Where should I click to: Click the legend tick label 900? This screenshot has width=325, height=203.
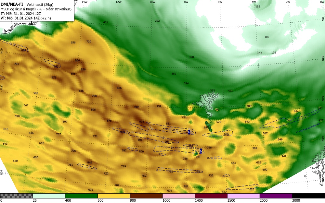[133, 200]
